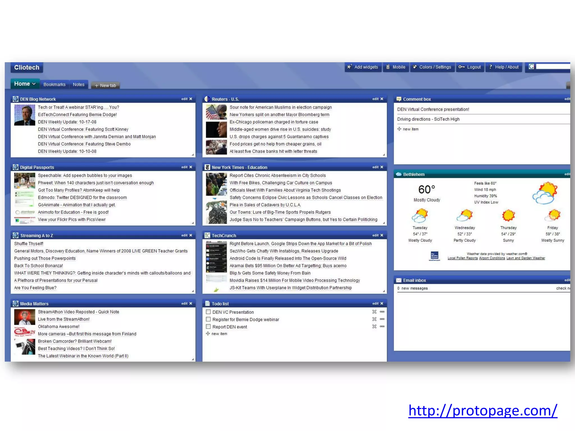Close the Streaming A to Z widget
The height and width of the screenshot is (431, 575).
click(x=191, y=235)
